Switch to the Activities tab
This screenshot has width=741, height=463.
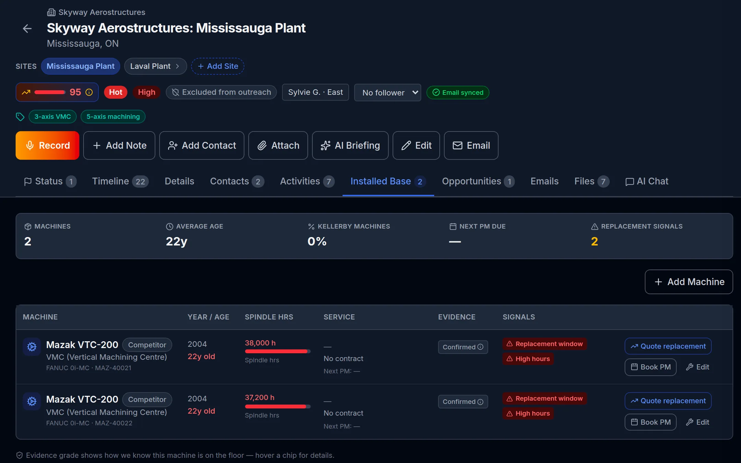pyautogui.click(x=307, y=181)
